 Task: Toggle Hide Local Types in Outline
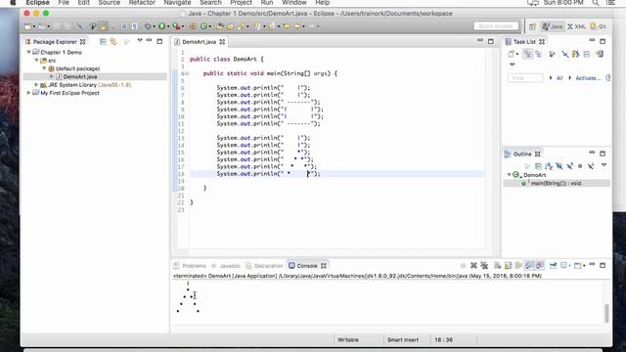click(x=591, y=166)
